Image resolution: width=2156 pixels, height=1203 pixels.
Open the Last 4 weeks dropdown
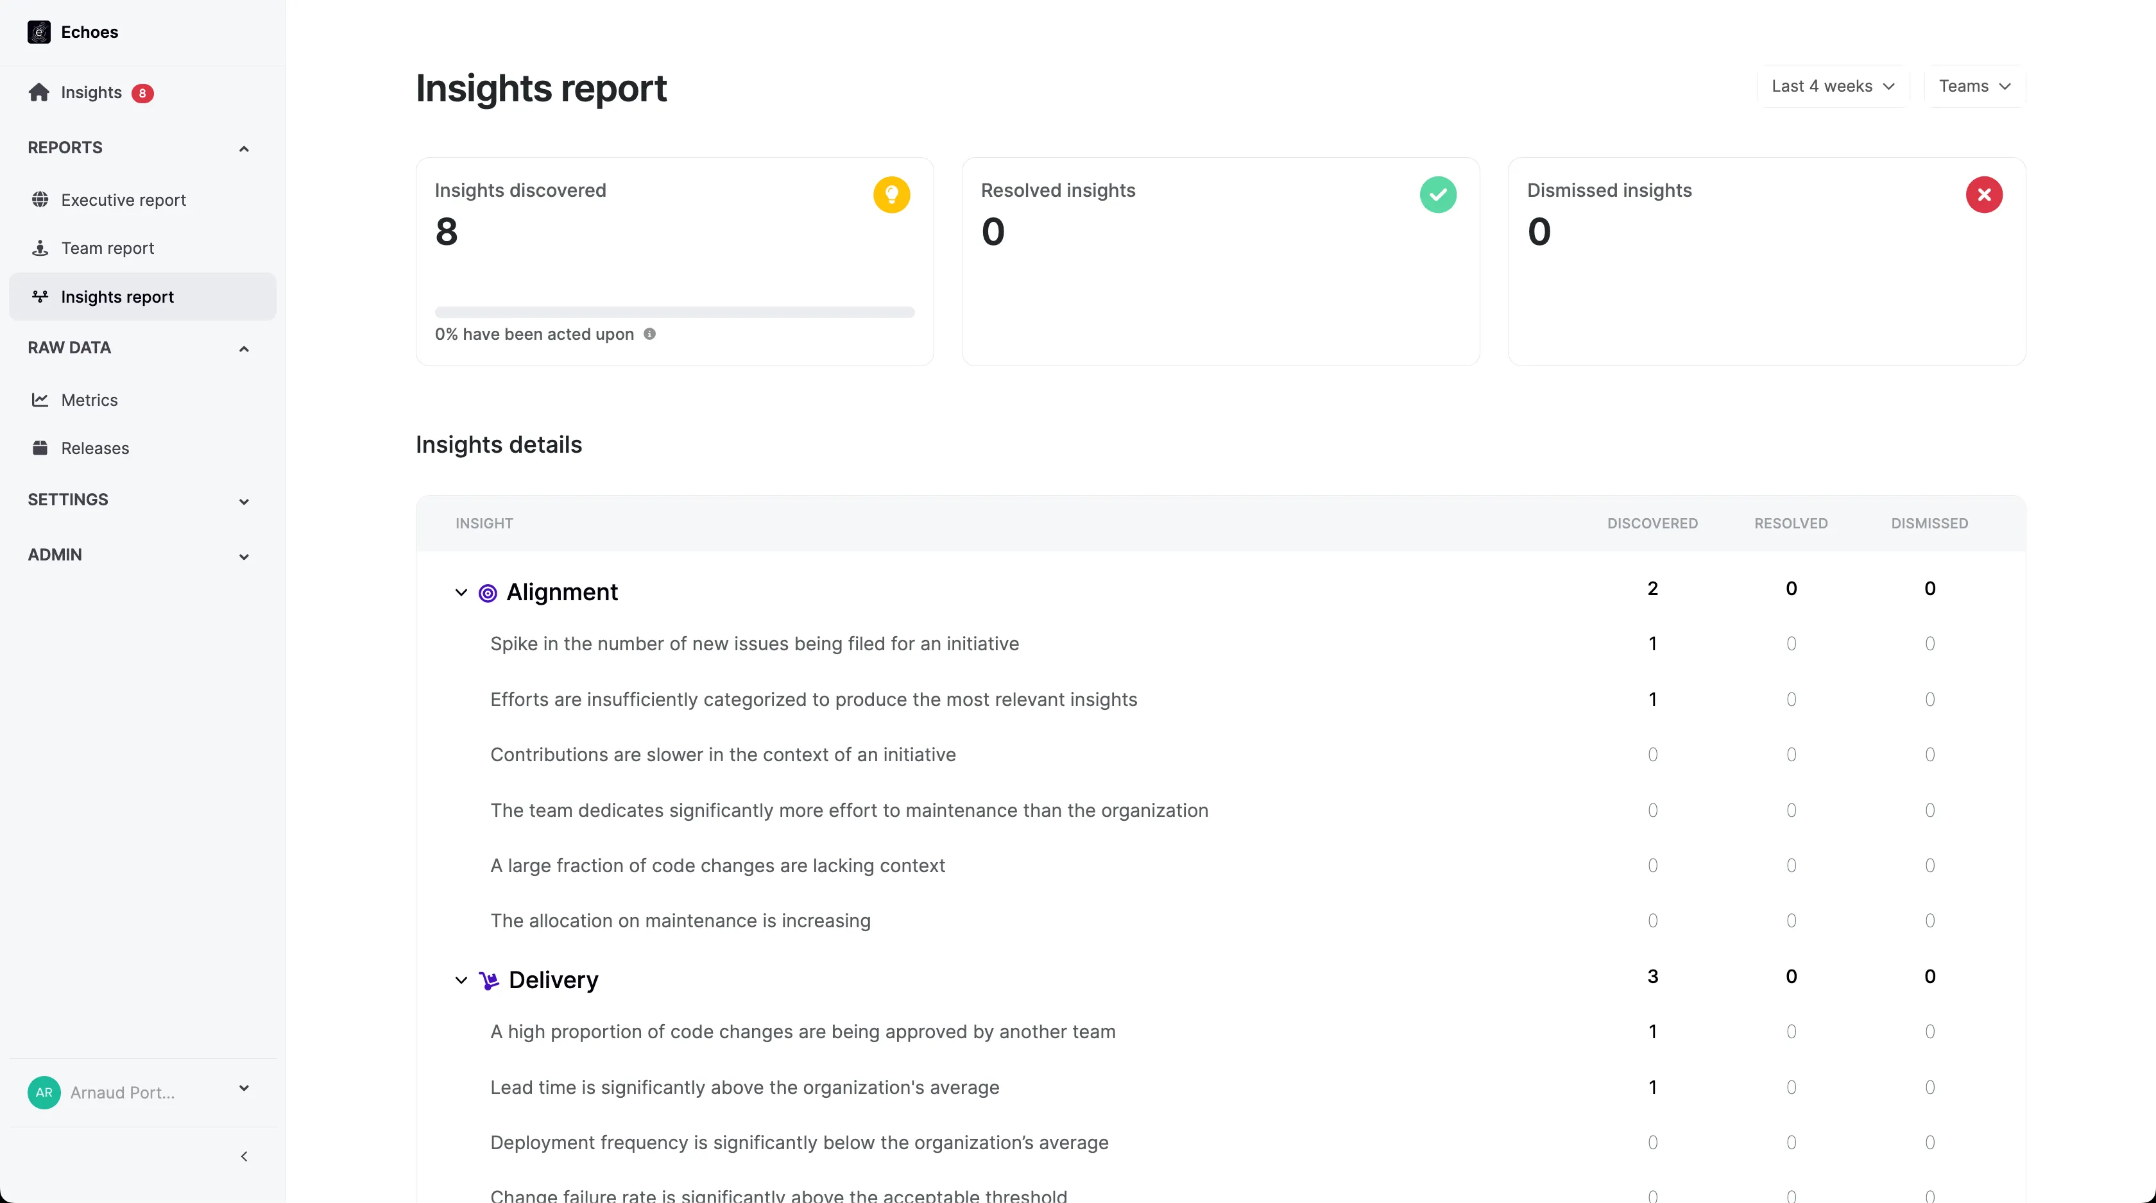pos(1833,86)
